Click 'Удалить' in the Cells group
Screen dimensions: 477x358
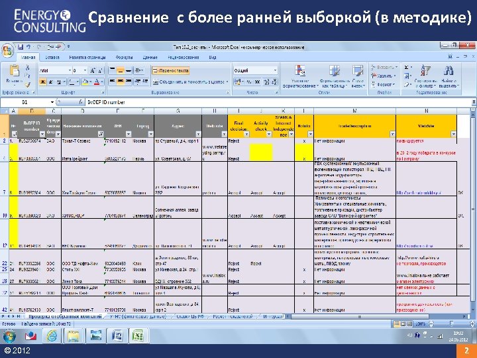(384, 76)
